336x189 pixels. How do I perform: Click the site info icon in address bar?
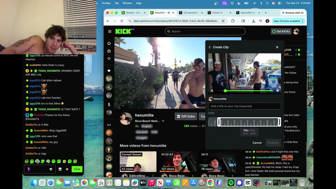coord(130,21)
